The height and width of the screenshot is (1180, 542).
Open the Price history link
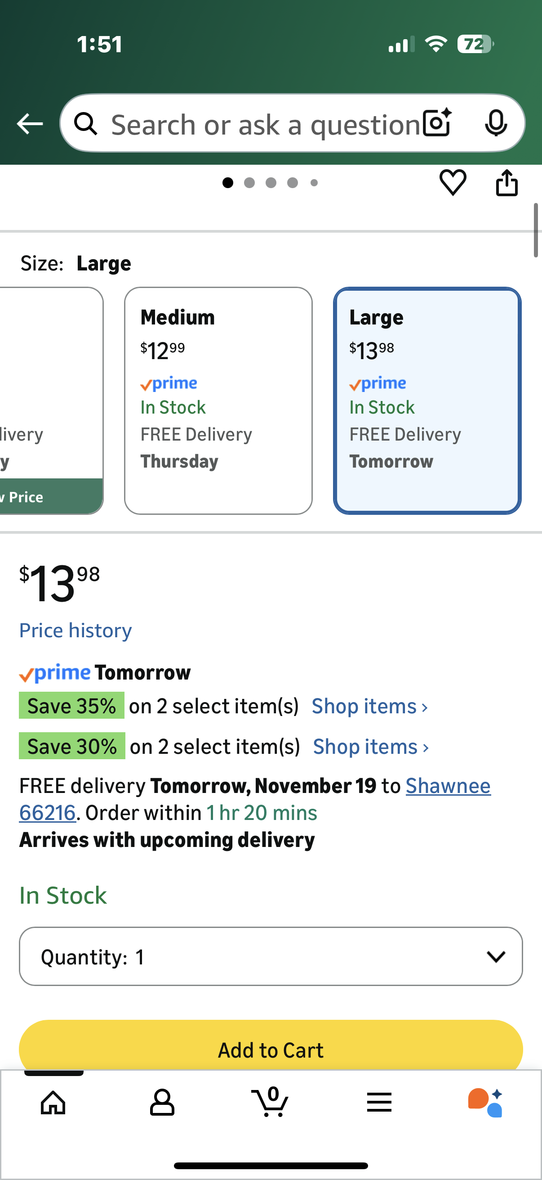tap(76, 631)
